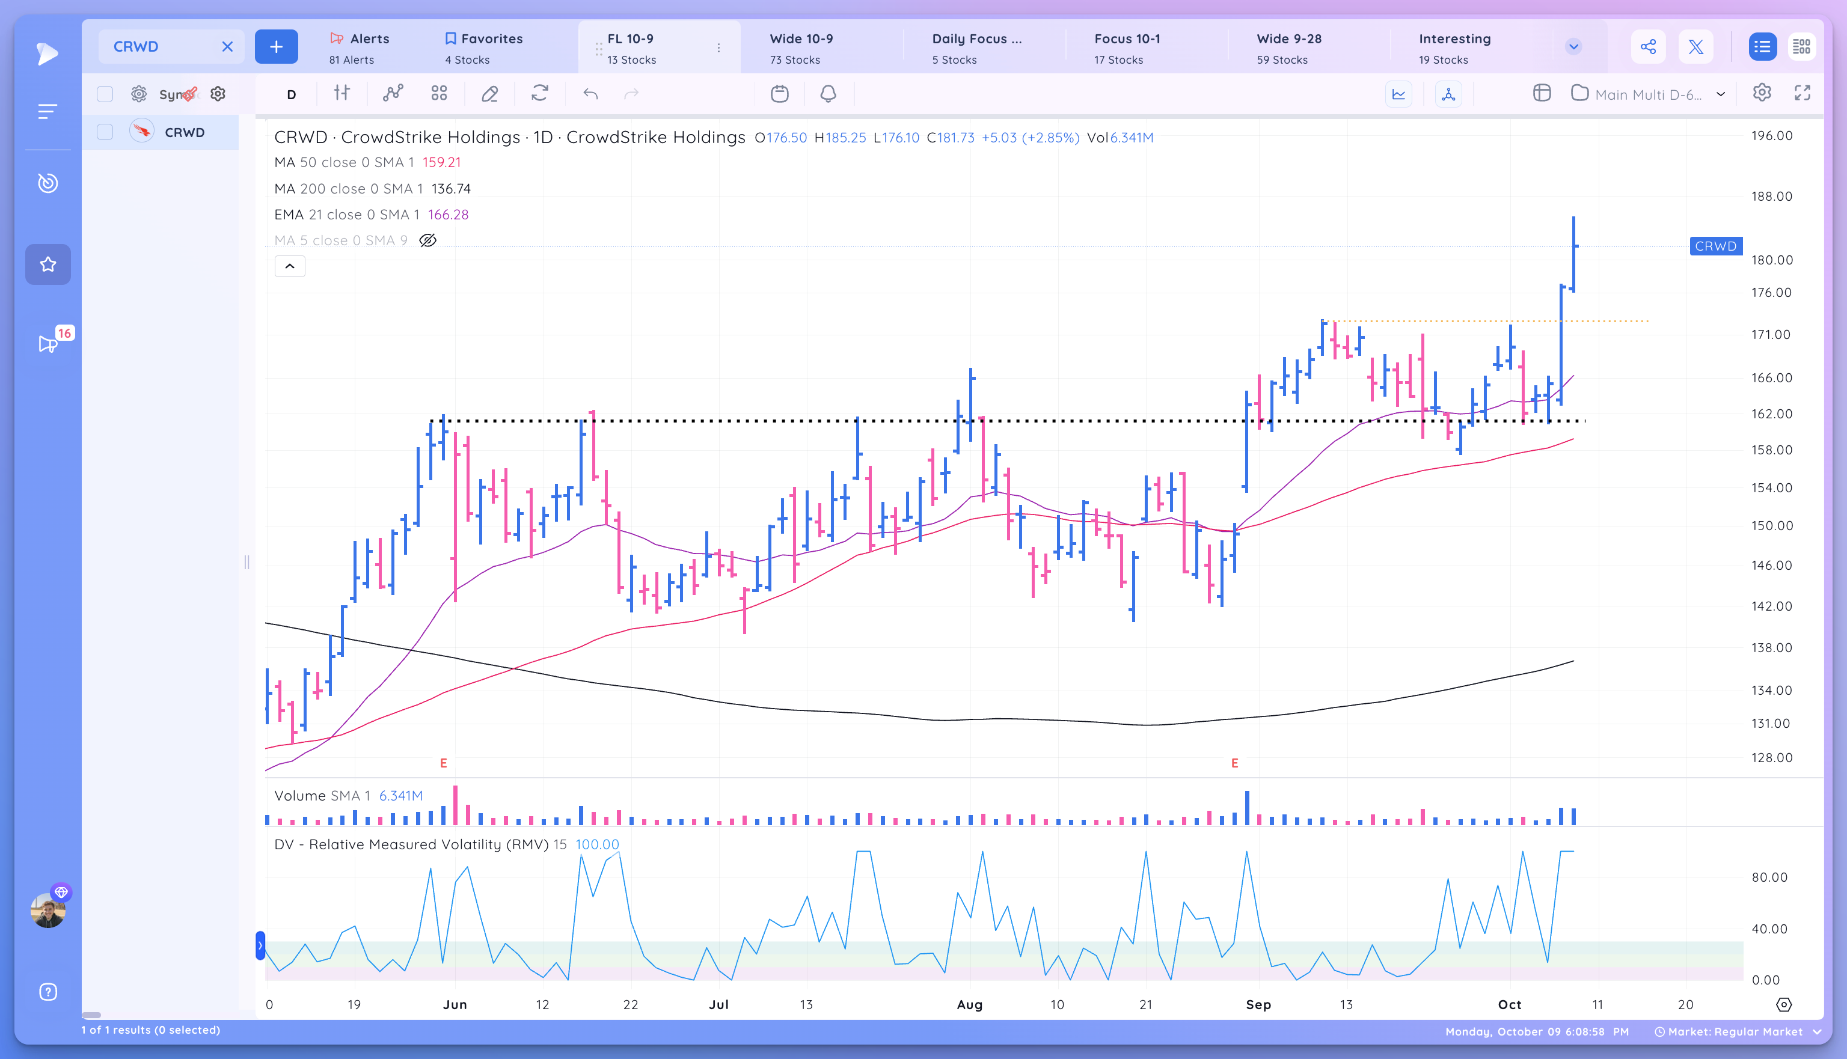This screenshot has width=1847, height=1059.
Task: Click the EMA 21 indicator label
Action: (371, 215)
